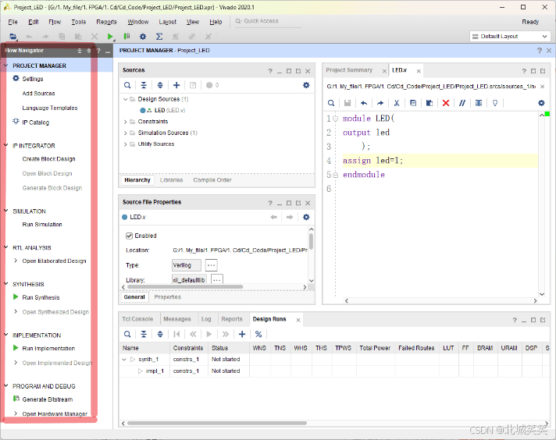Select the impl_1 run row
Viewport: 556px width, 440px height.
pyautogui.click(x=155, y=371)
